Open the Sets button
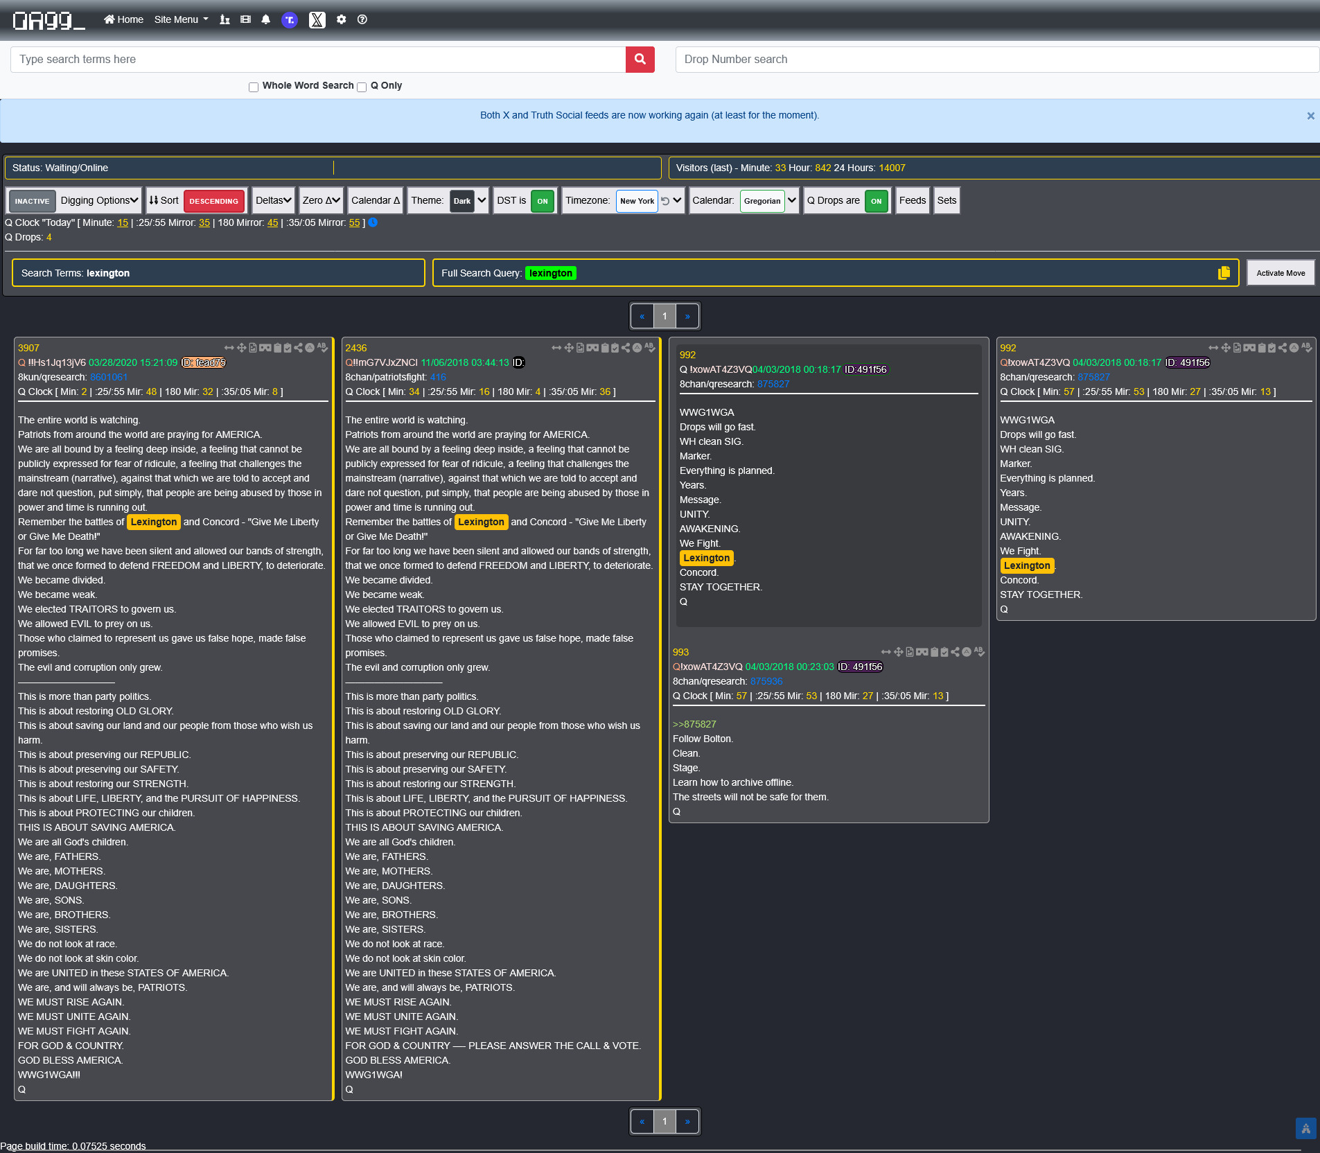This screenshot has width=1320, height=1153. click(x=947, y=201)
